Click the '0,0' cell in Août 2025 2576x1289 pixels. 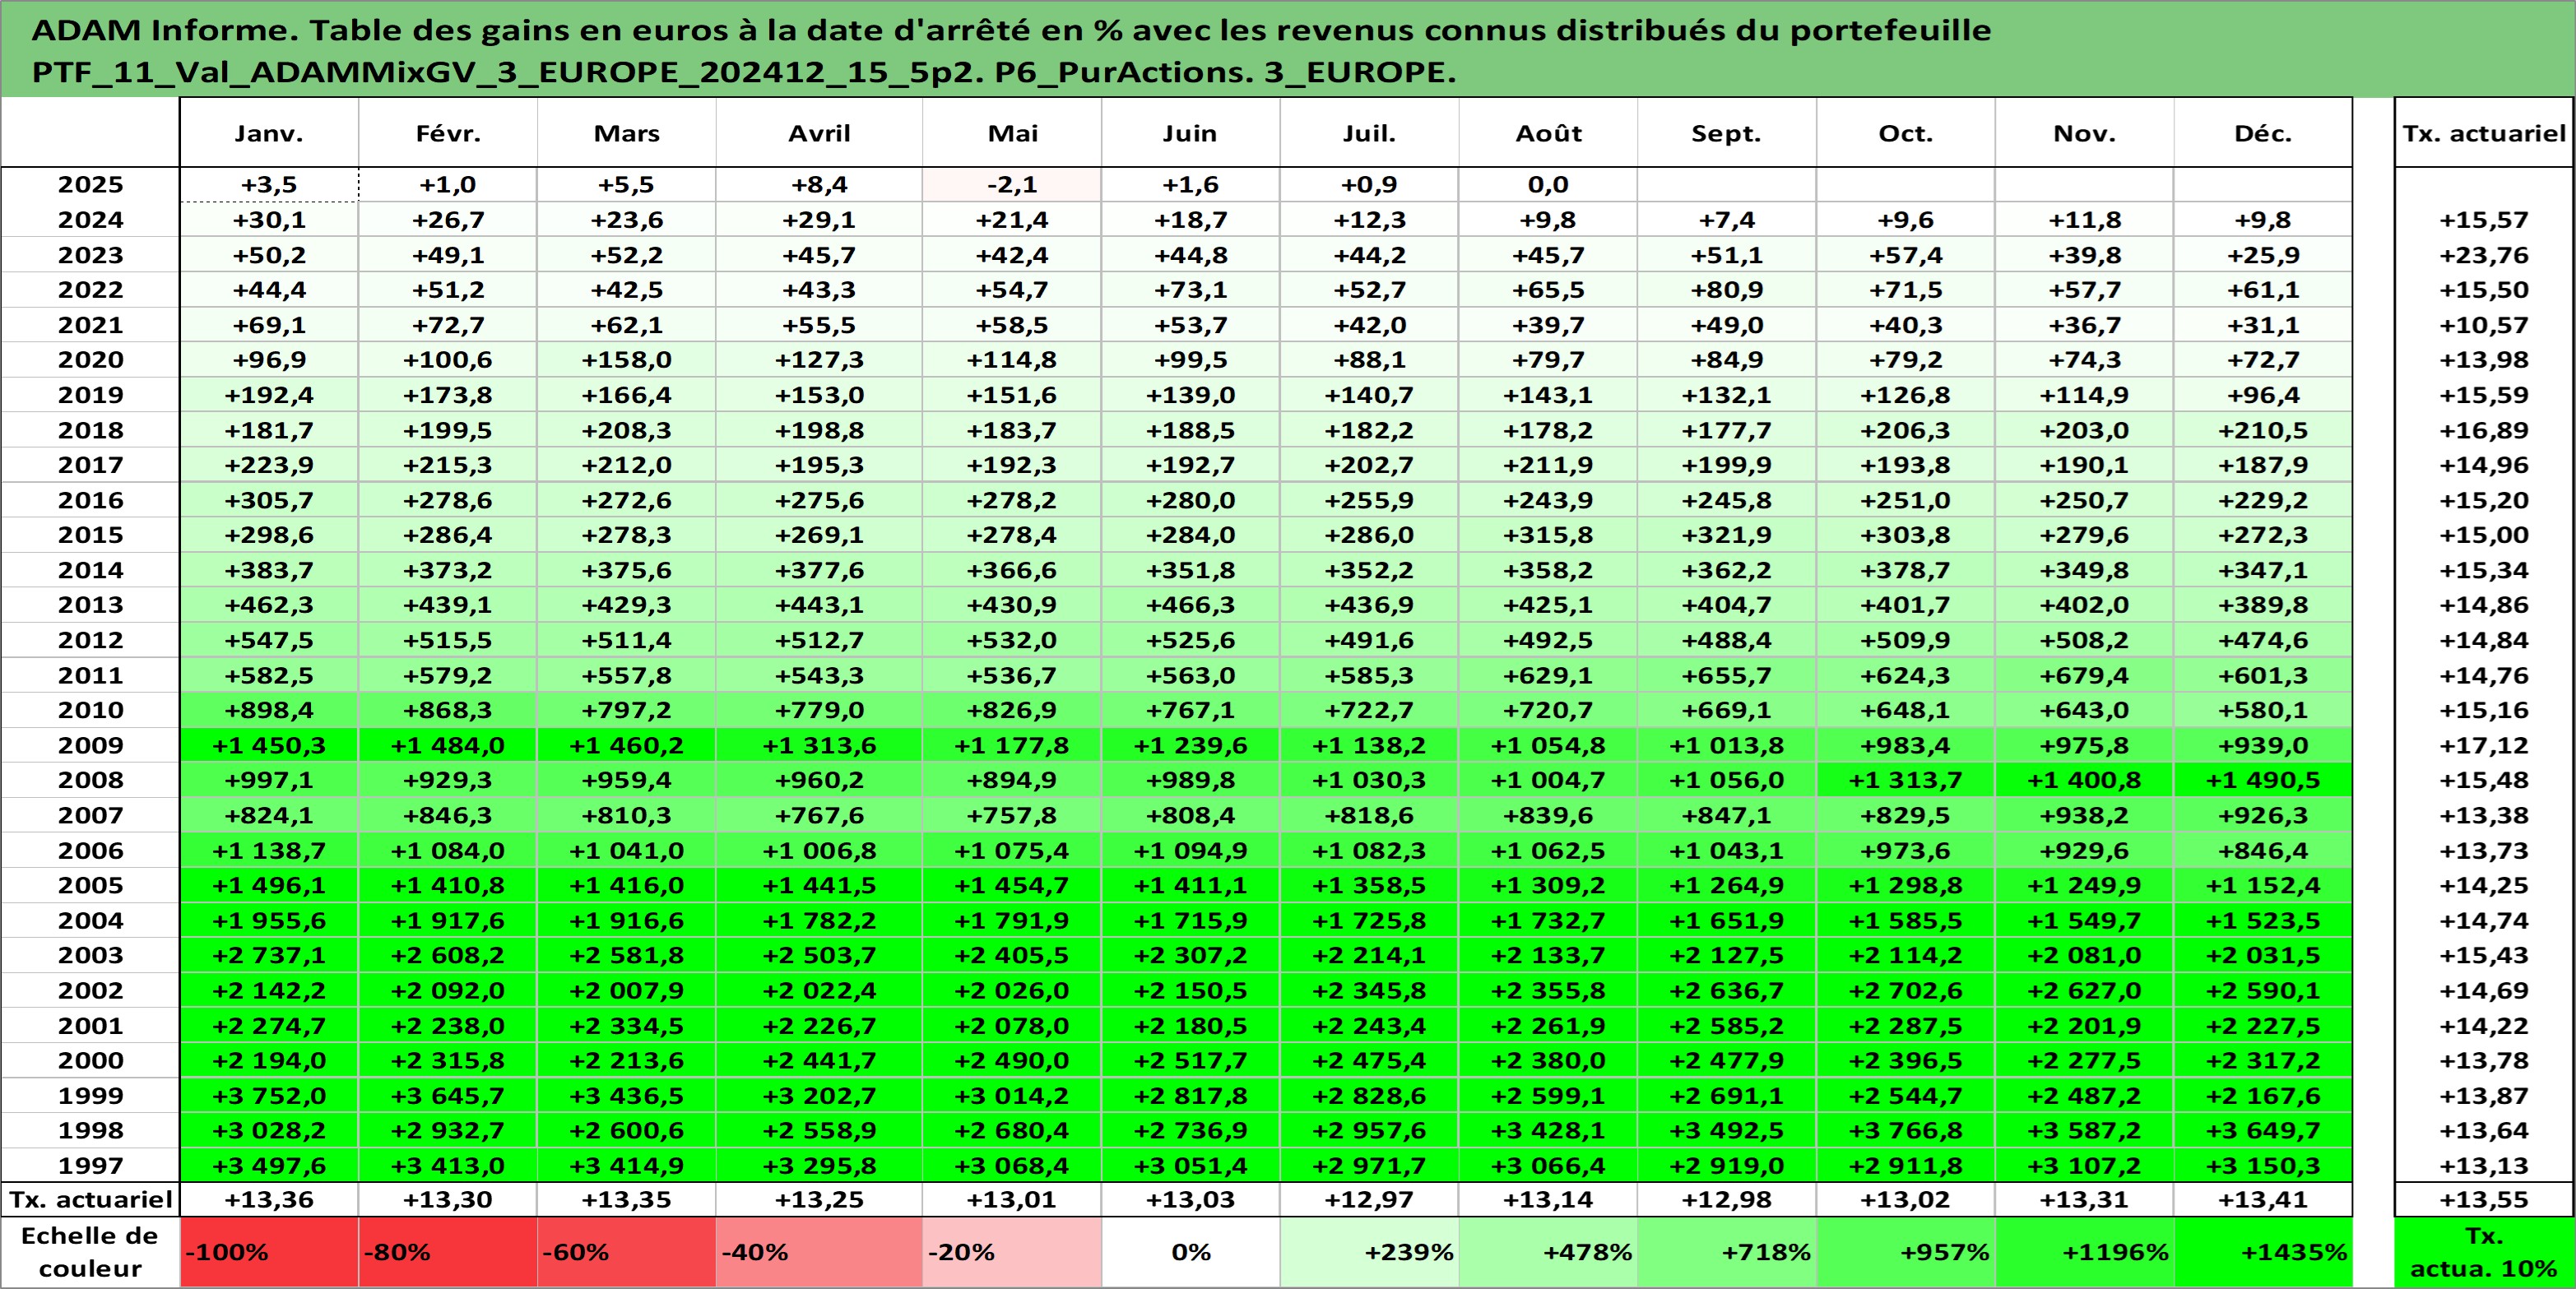[1548, 185]
